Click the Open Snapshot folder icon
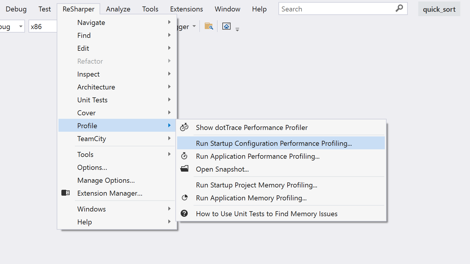 point(184,169)
